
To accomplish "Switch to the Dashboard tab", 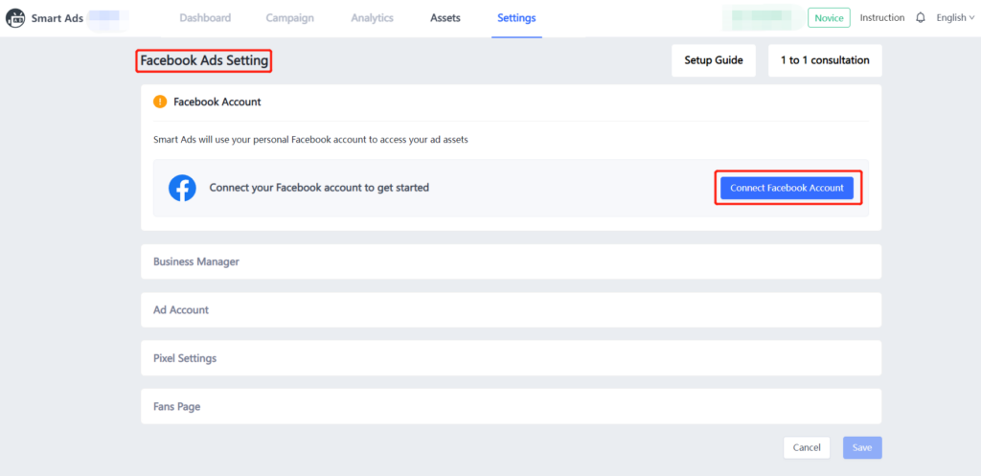I will tap(205, 18).
